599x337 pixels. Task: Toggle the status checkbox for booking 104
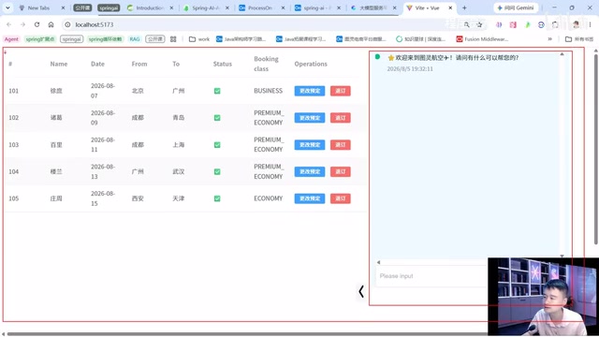[x=217, y=171]
